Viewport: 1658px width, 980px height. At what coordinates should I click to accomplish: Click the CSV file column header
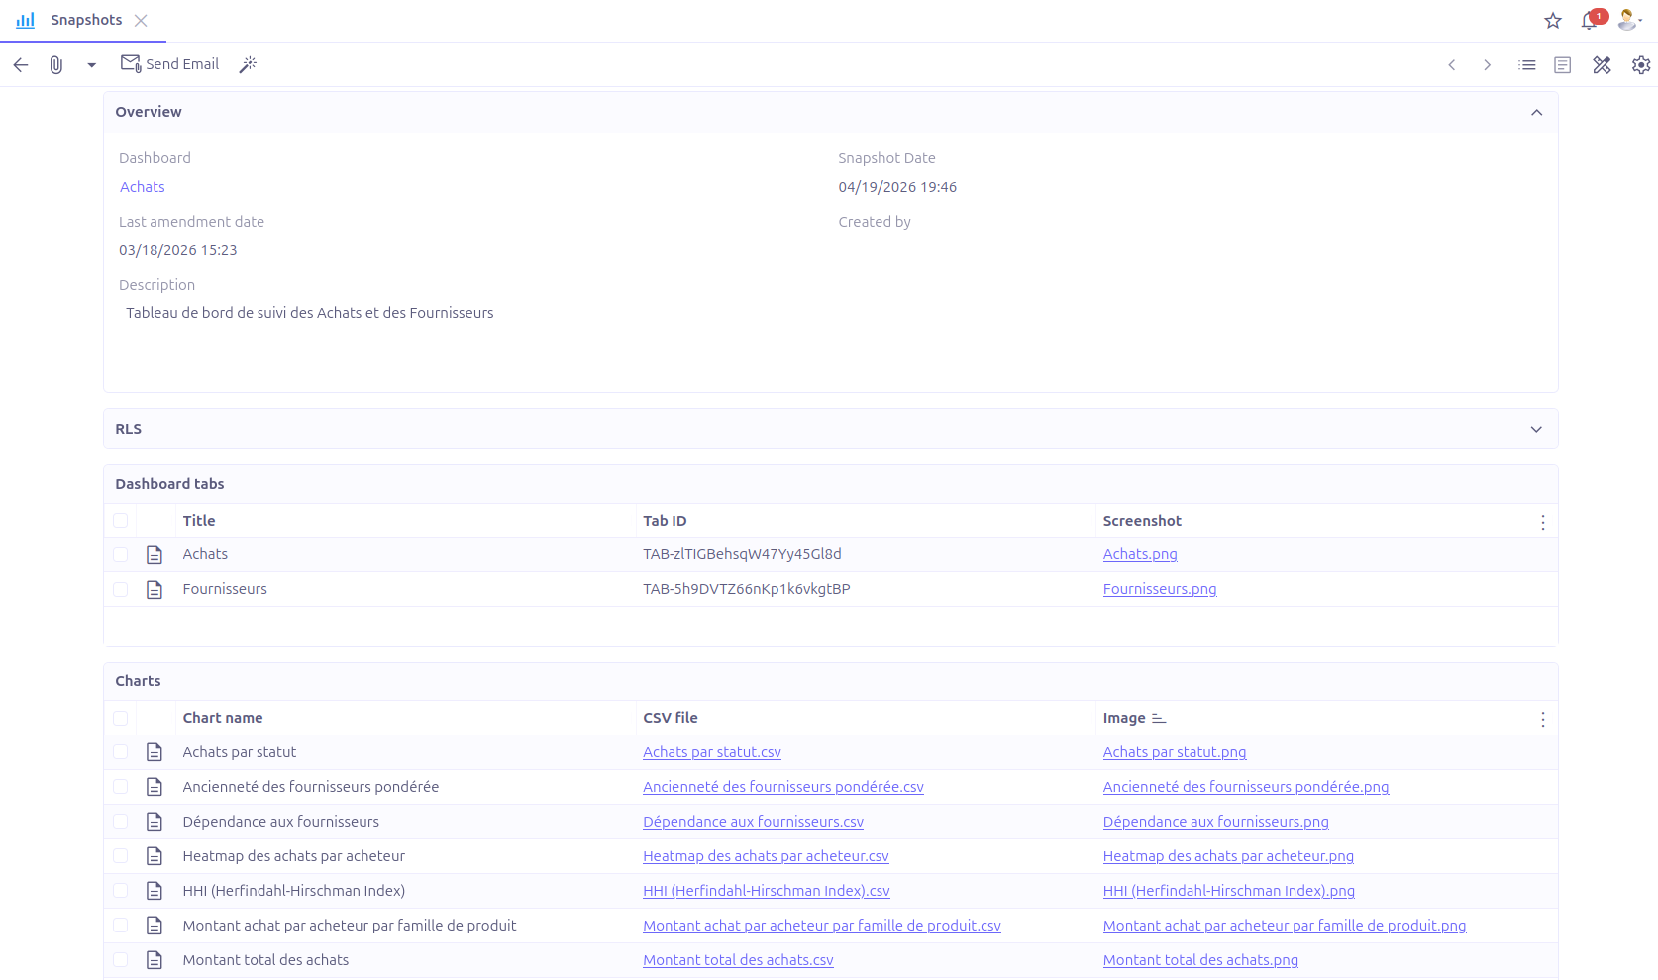671,718
